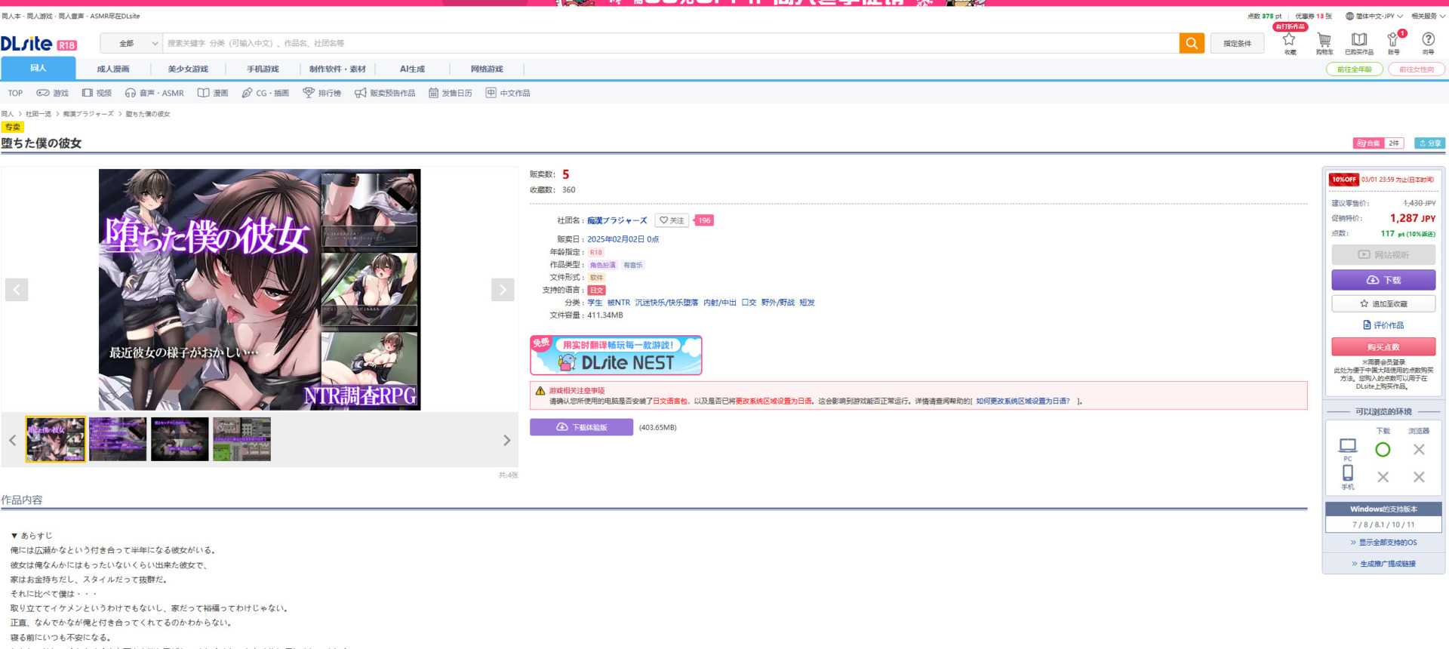The image size is (1449, 649).
Task: Select the first gallery thumbnail
Action: click(56, 439)
